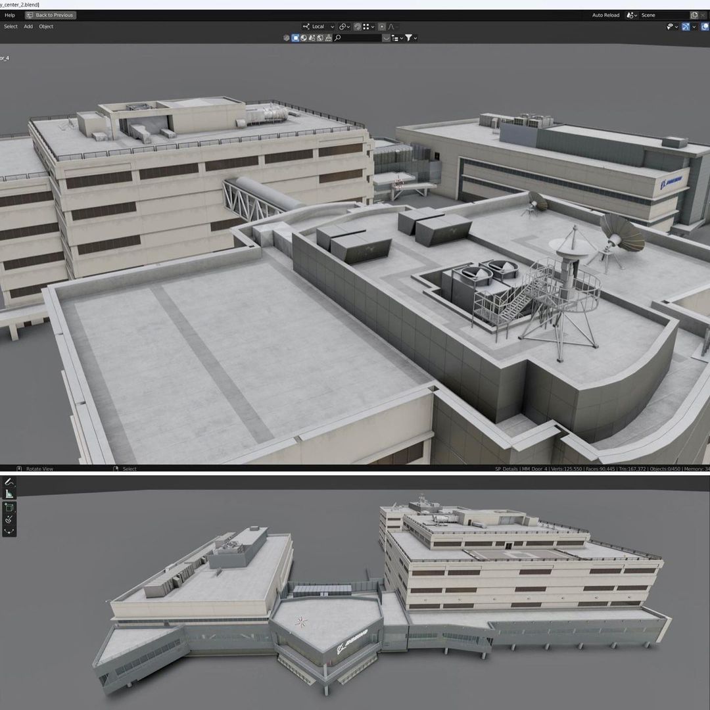Click the search magnifier icon
Image resolution: width=710 pixels, height=710 pixels.
point(338,38)
